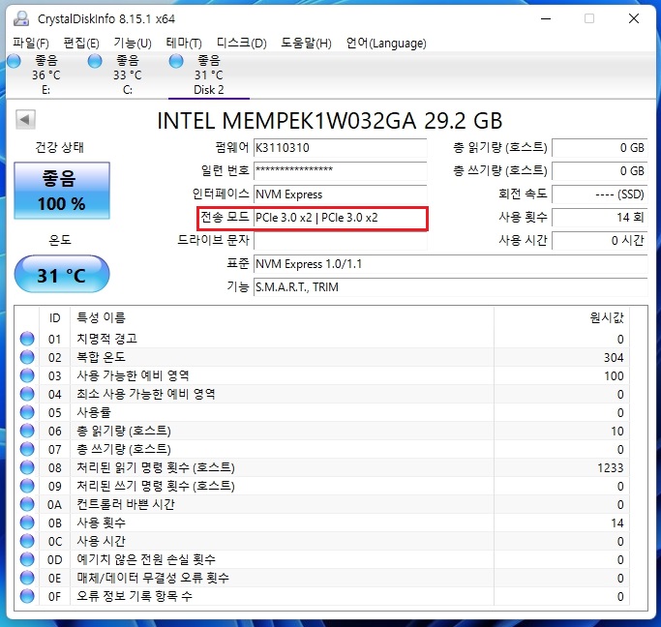Click the empty drive letter field
This screenshot has height=627, width=661.
pyautogui.click(x=341, y=241)
